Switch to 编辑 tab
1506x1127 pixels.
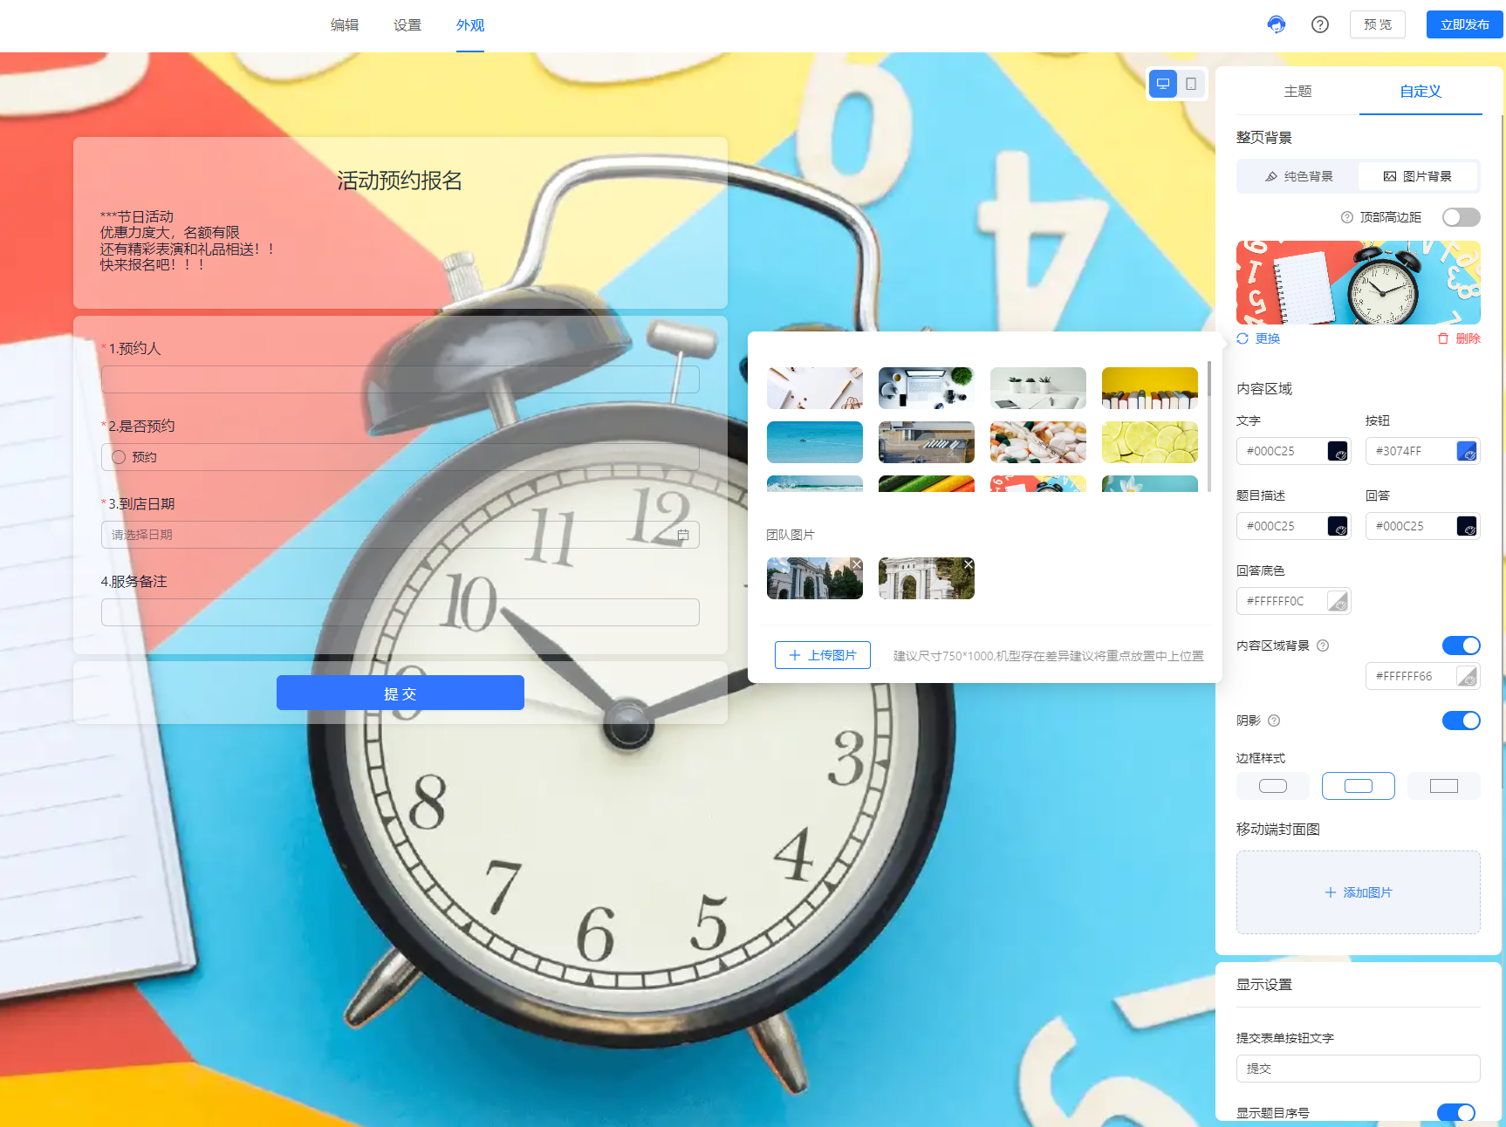pos(345,25)
